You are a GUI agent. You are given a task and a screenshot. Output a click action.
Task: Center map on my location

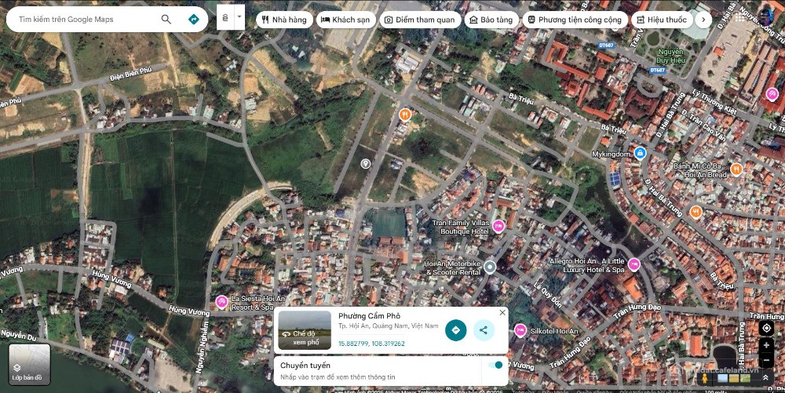coord(767,328)
